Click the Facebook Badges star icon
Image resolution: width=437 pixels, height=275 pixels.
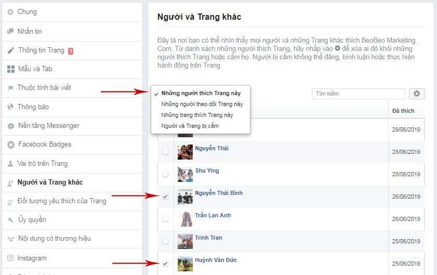10,145
